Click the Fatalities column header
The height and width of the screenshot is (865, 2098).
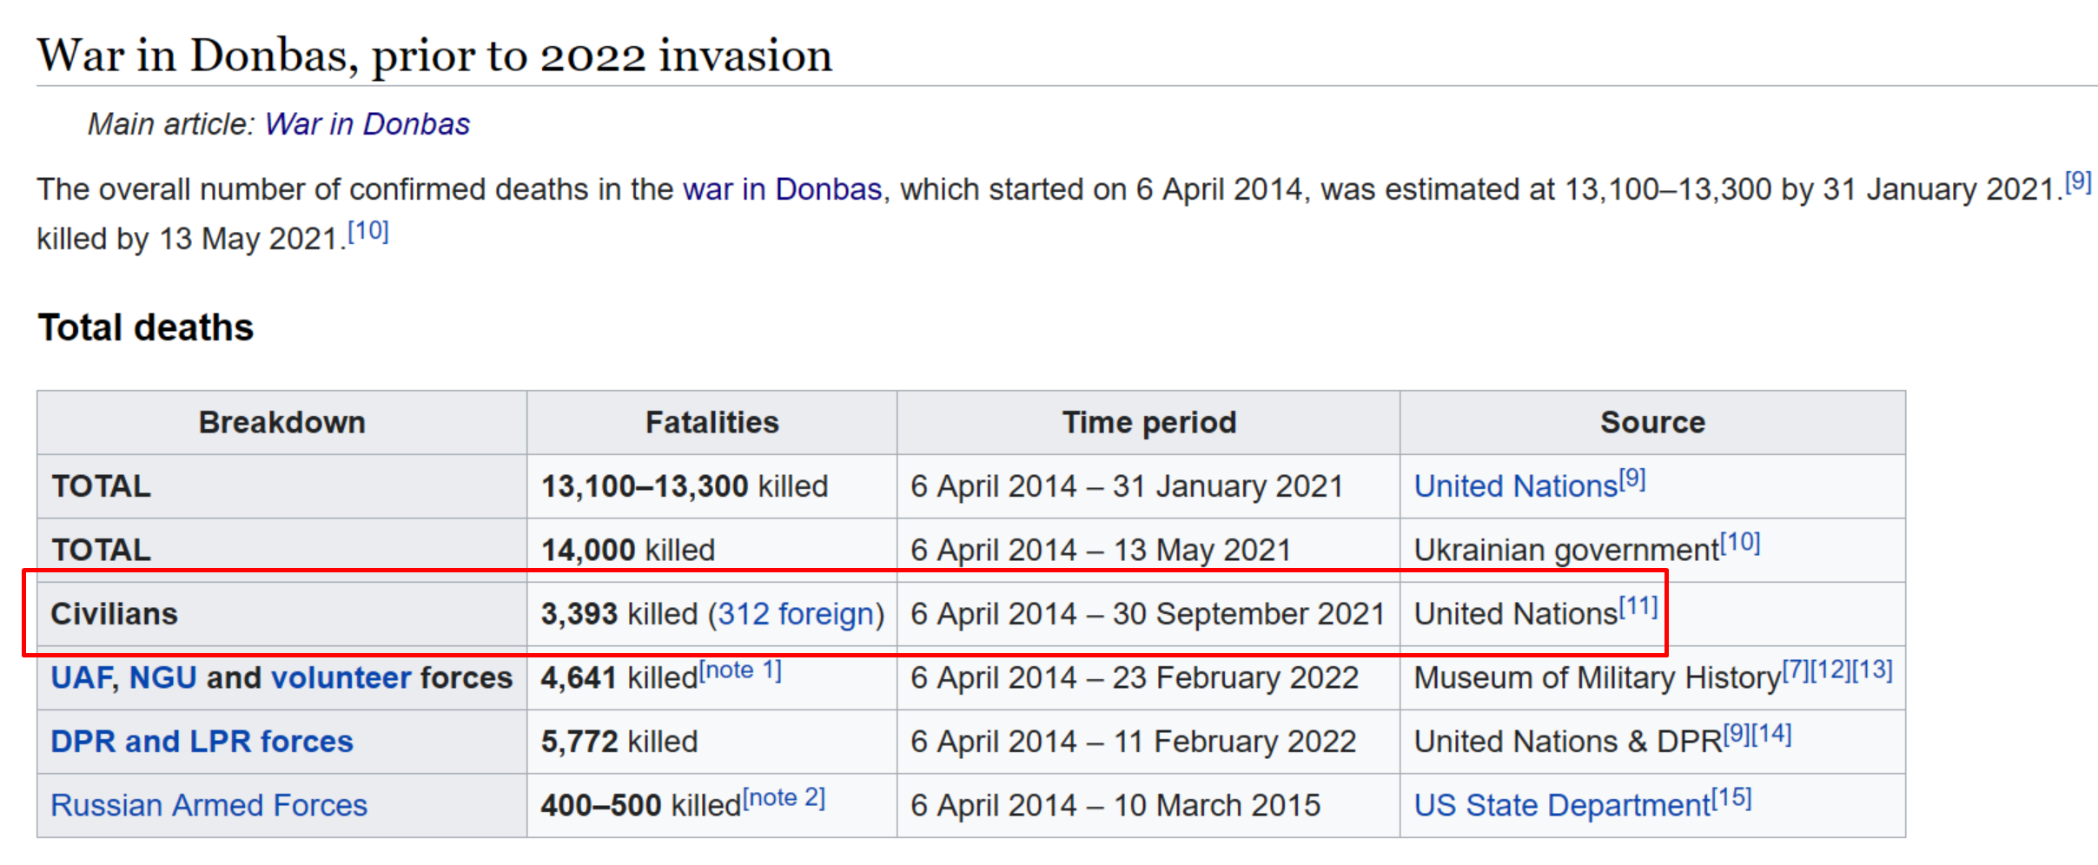click(x=711, y=422)
